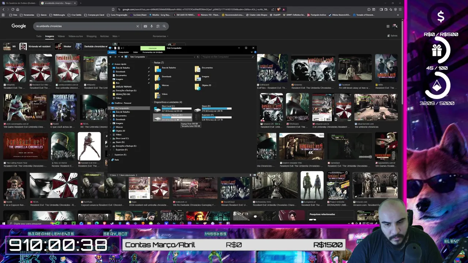Go back in File Explorer navigation
Screen dimensions: 468x263
pyautogui.click(x=110, y=57)
